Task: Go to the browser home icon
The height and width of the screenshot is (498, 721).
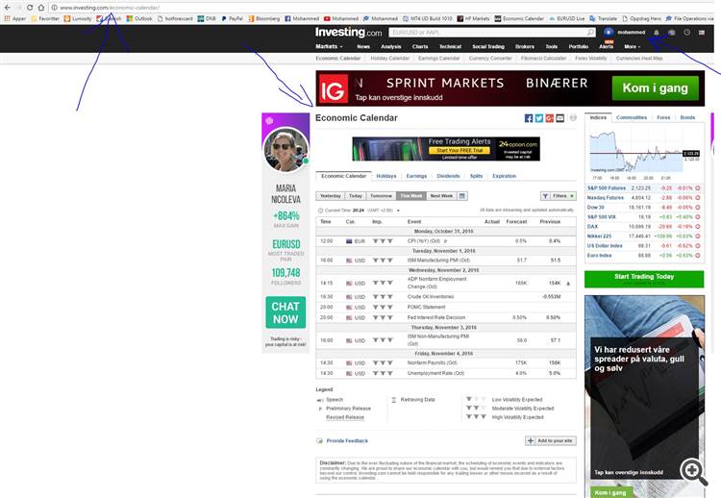Action: (41, 8)
